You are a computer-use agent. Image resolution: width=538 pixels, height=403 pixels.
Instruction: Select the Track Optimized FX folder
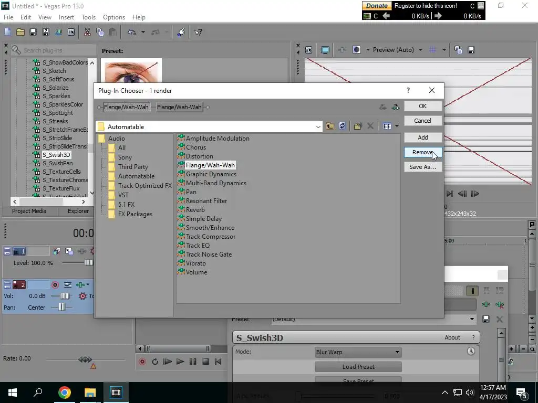point(145,186)
